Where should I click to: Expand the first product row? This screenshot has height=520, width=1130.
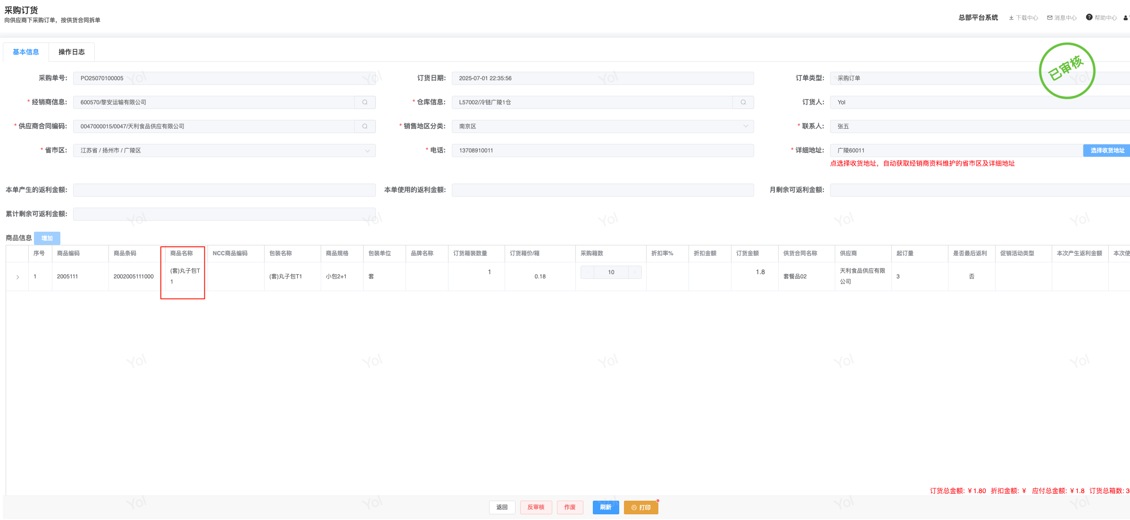tap(17, 277)
